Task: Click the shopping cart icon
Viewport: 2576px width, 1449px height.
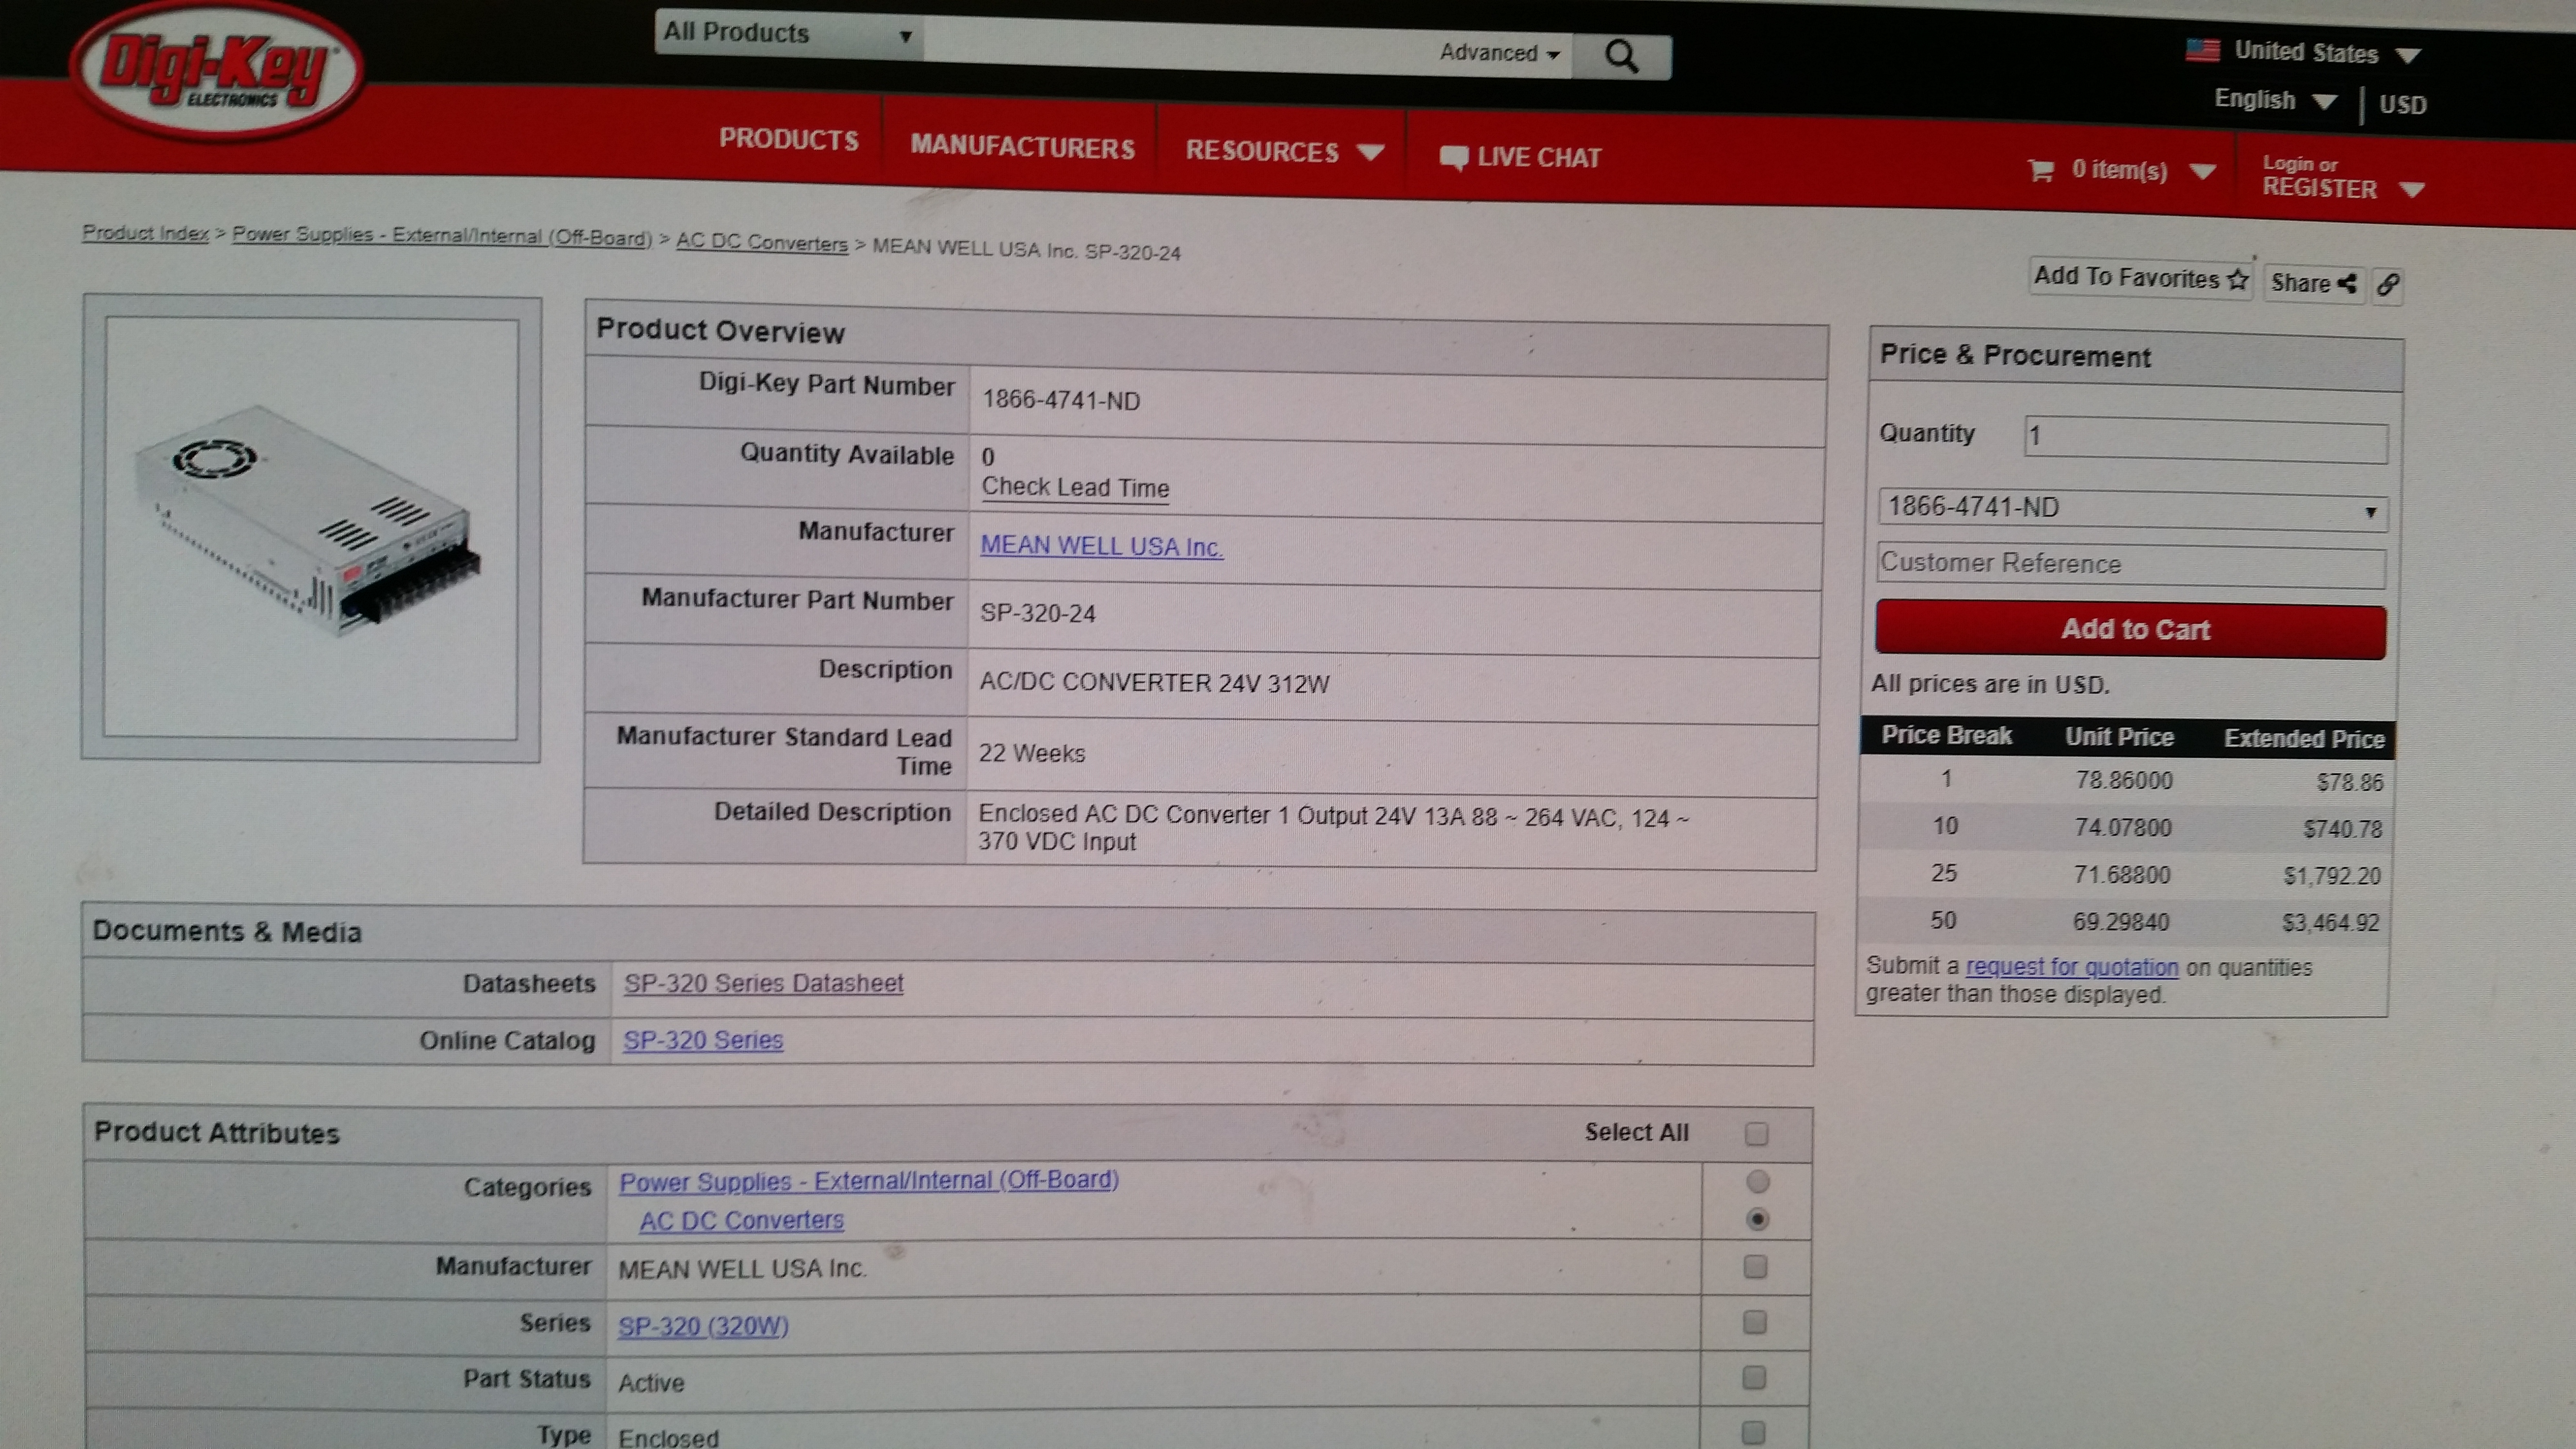Action: tap(2041, 170)
